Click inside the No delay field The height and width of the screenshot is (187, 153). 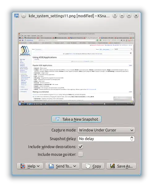pos(104,139)
